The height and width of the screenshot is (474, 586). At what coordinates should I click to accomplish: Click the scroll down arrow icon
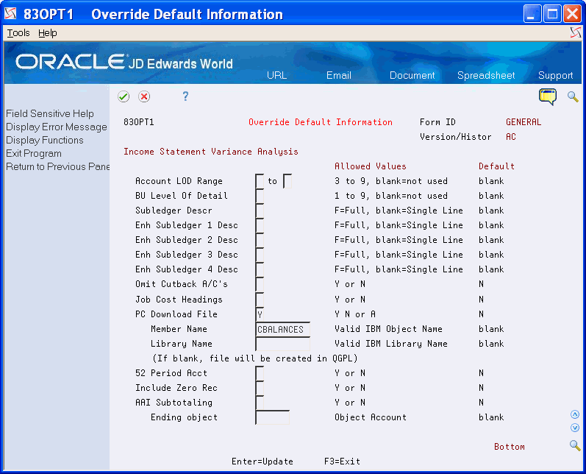575,428
